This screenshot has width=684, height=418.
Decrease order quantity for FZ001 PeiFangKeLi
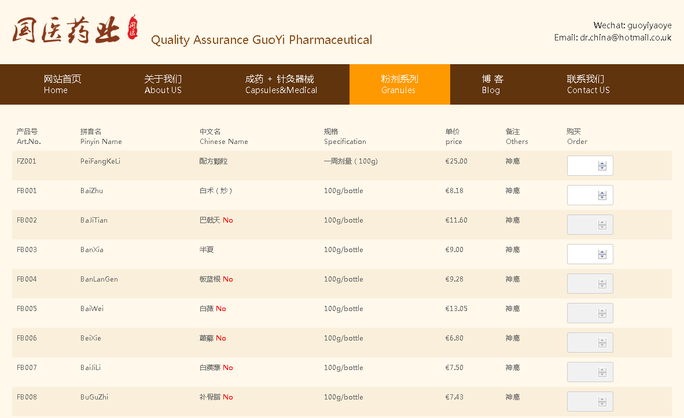click(x=602, y=168)
